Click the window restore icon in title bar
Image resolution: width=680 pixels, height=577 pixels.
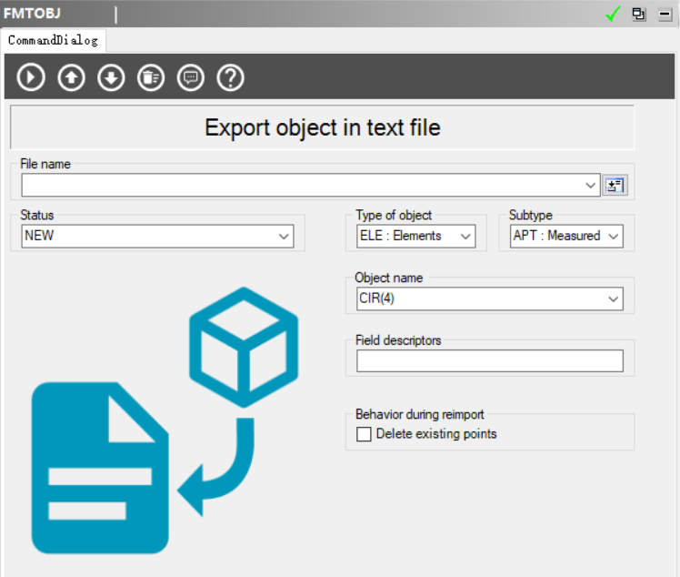click(639, 14)
